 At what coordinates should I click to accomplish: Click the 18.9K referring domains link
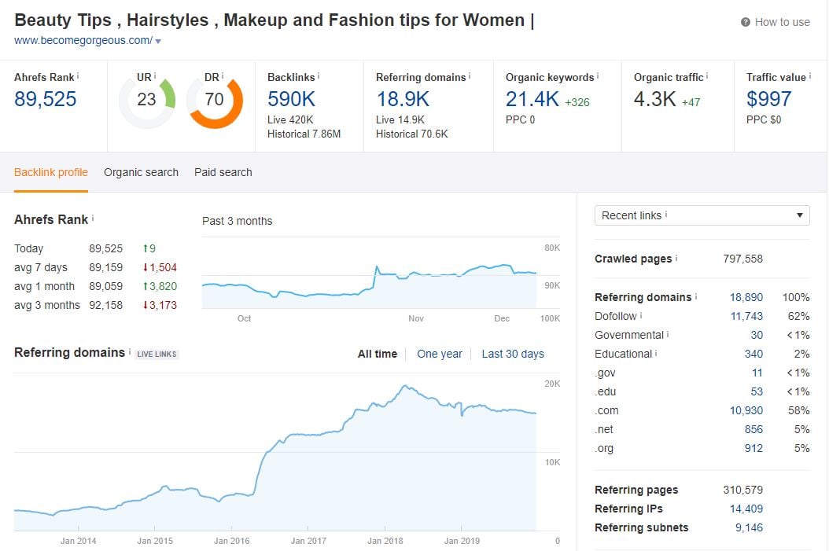coord(403,99)
